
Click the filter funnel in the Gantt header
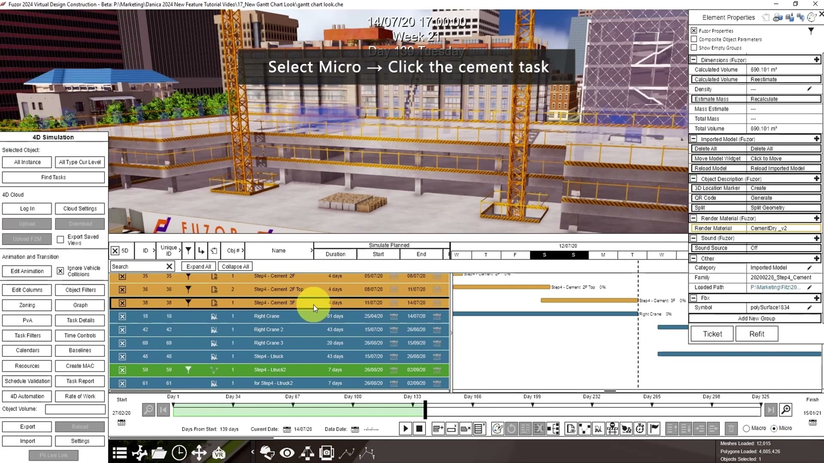[188, 250]
